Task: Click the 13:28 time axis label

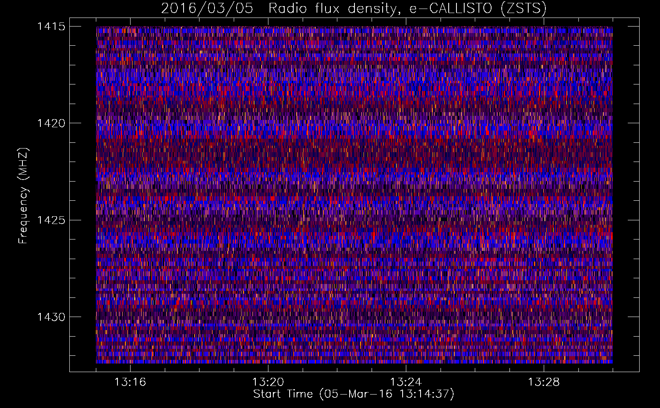Action: pyautogui.click(x=544, y=382)
